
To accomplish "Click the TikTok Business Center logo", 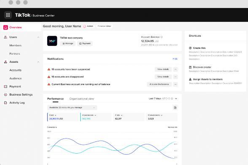I will (35, 15).
